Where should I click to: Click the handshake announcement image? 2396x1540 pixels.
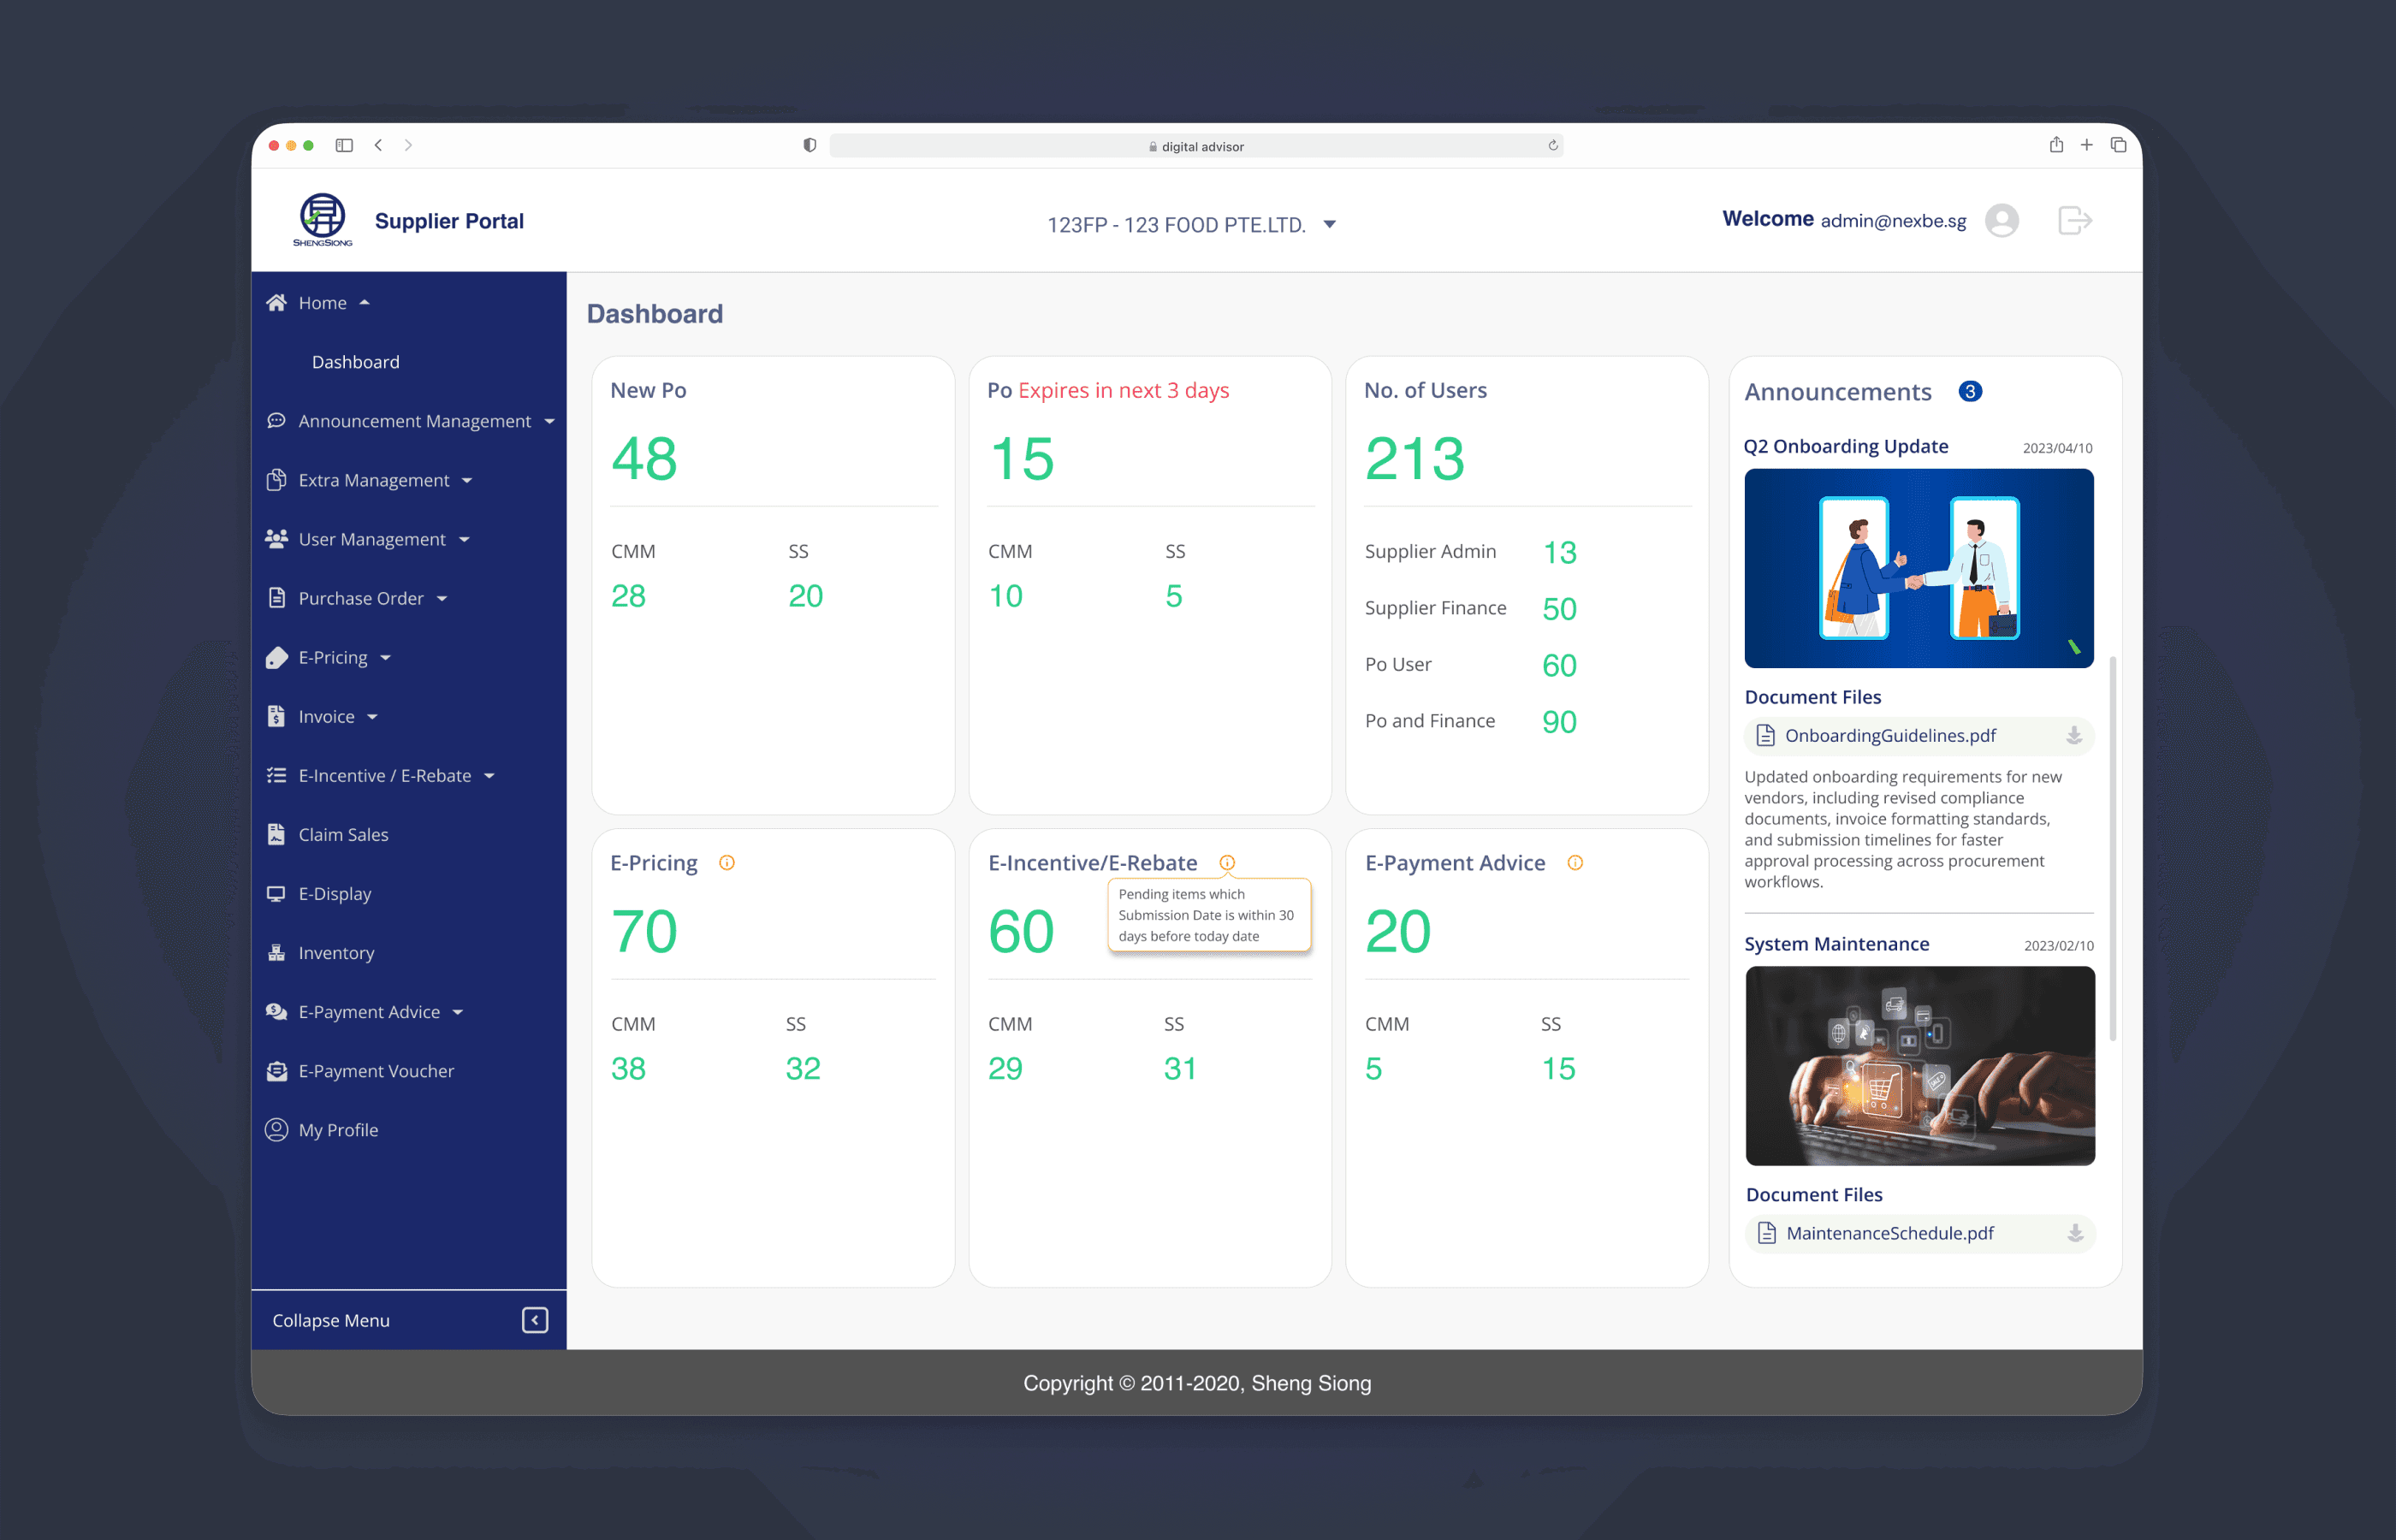pos(1919,568)
